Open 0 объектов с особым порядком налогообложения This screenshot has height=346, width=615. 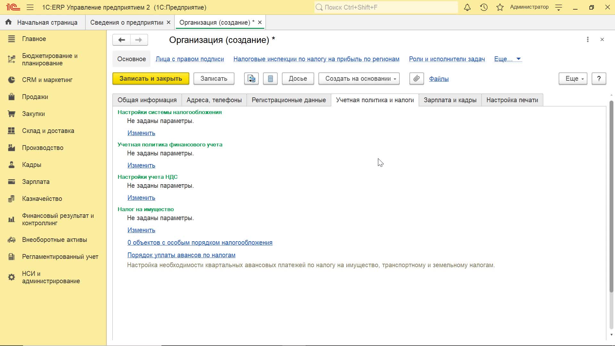[200, 243]
